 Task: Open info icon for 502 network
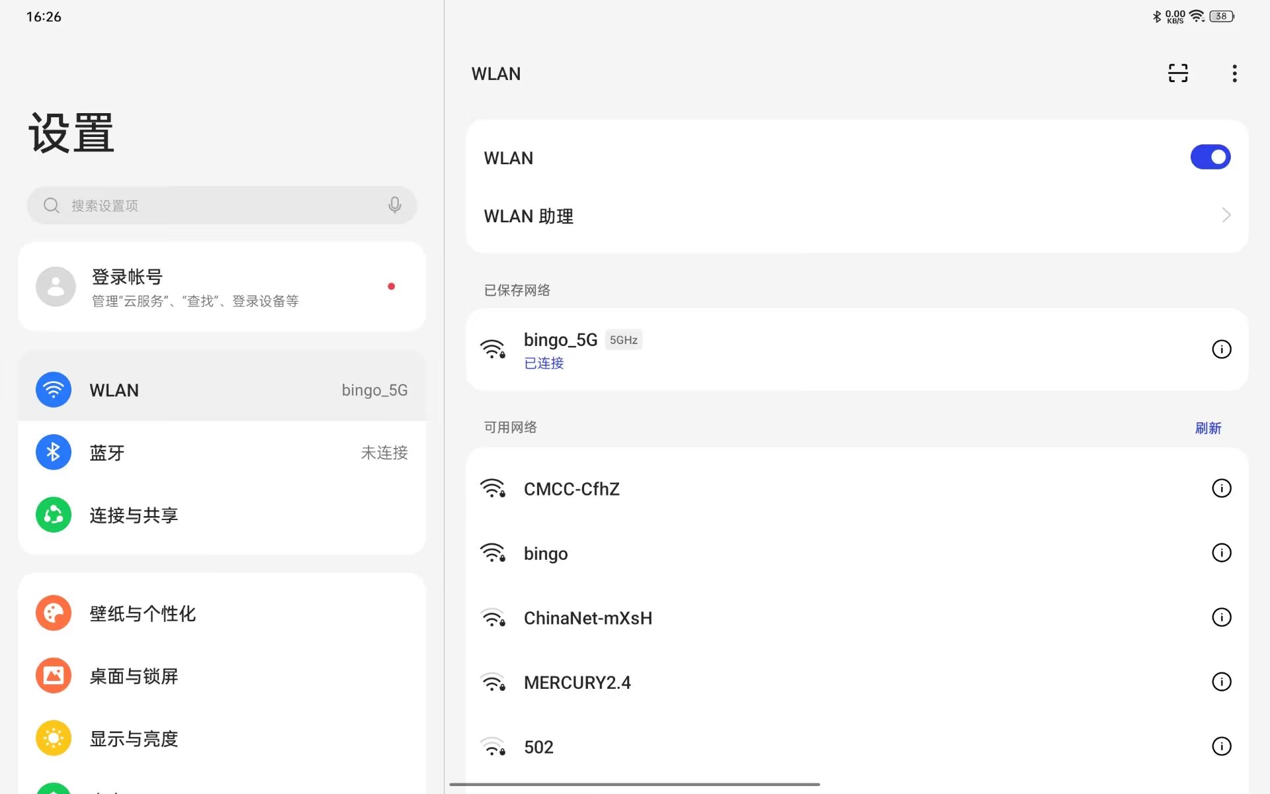click(1221, 746)
